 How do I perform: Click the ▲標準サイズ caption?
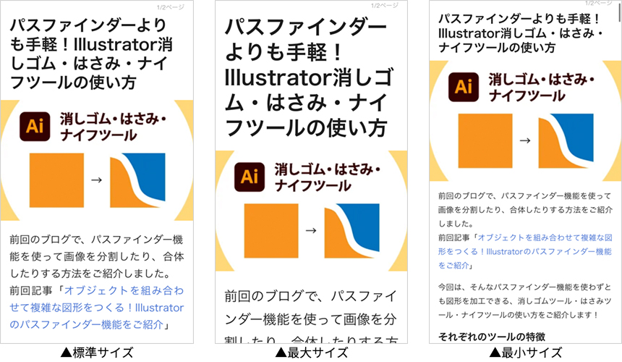tap(97, 352)
